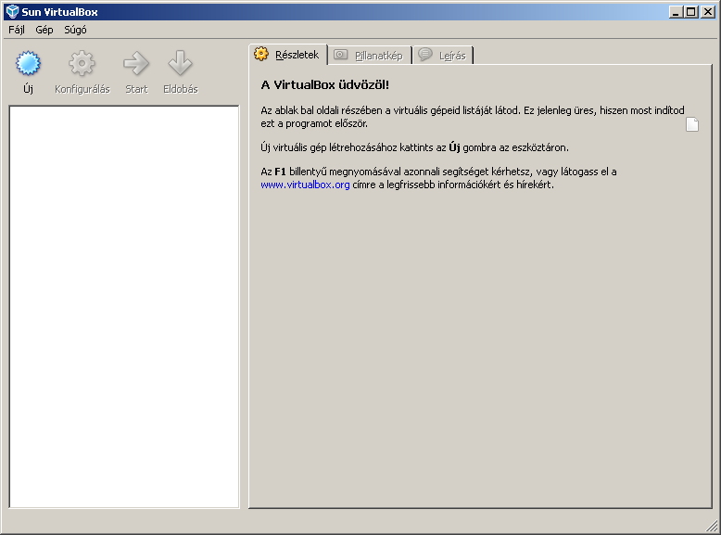721x535 pixels.
Task: Switch to the Leírás tab
Action: coord(443,56)
